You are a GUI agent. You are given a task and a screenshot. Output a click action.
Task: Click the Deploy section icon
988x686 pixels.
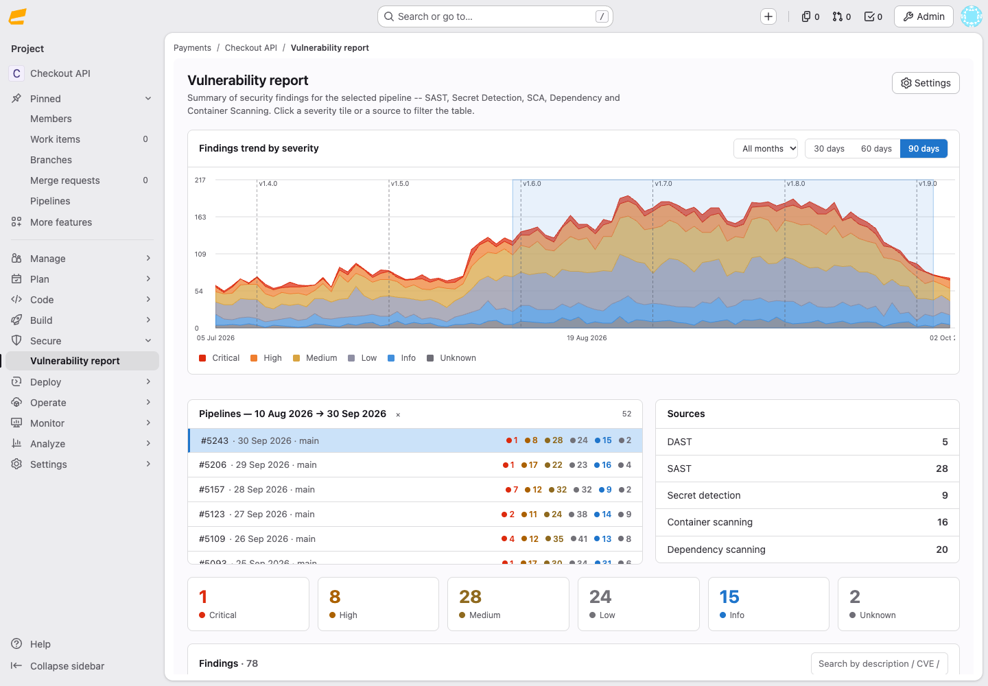tap(16, 382)
